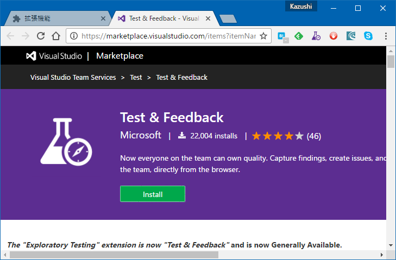This screenshot has width=396, height=260.
Task: Open the Chrome three-dot menu
Action: 386,36
